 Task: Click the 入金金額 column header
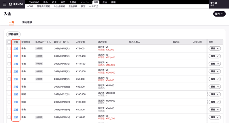(x=80, y=42)
